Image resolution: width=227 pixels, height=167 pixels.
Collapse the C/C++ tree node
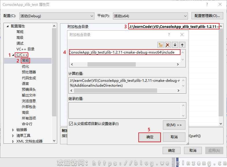[x=13, y=55]
